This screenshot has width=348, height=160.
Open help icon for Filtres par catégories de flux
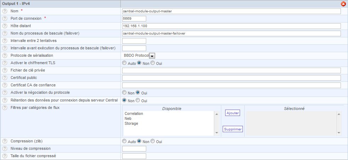(5, 108)
